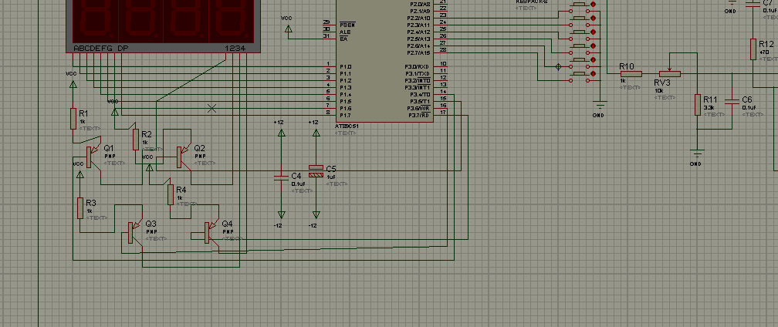Click the R1 resistor body
The image size is (778, 327).
[x=73, y=119]
